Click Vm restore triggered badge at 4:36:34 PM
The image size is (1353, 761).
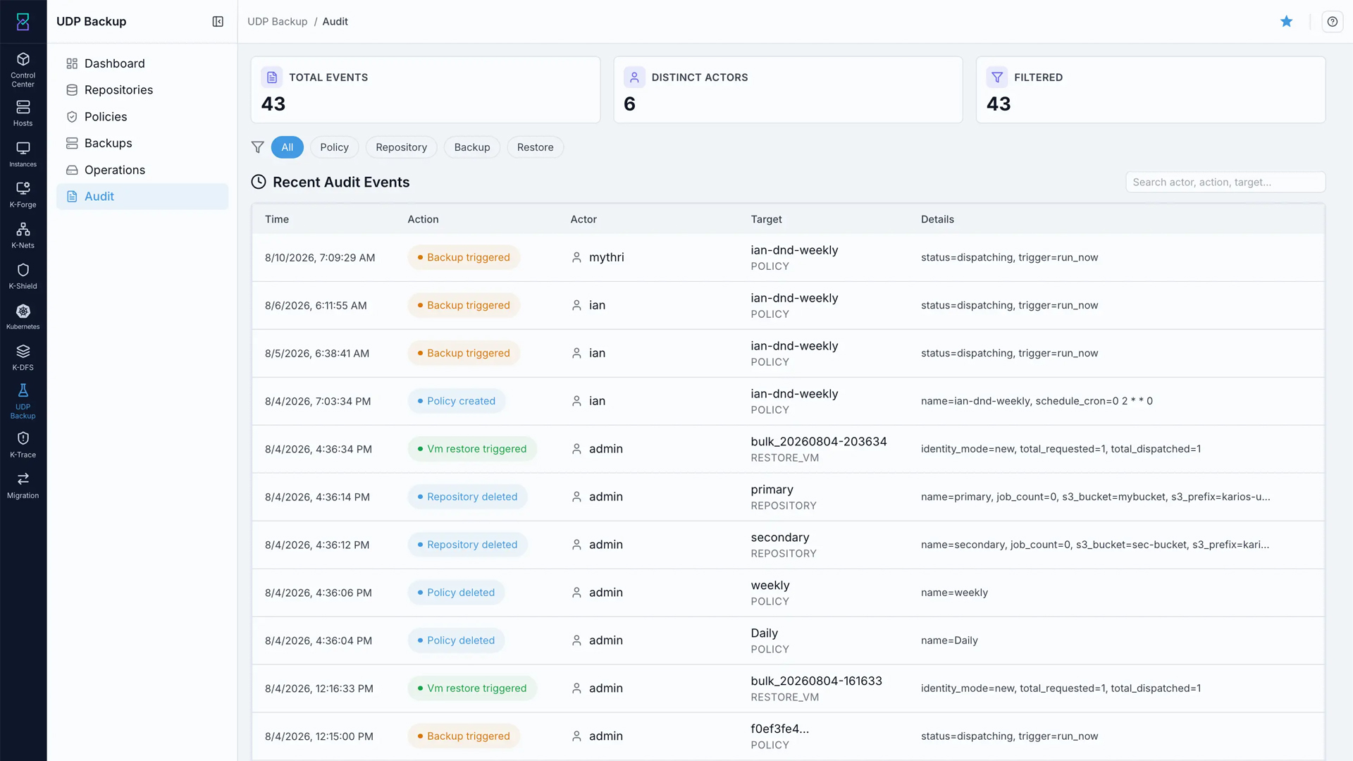coord(472,449)
